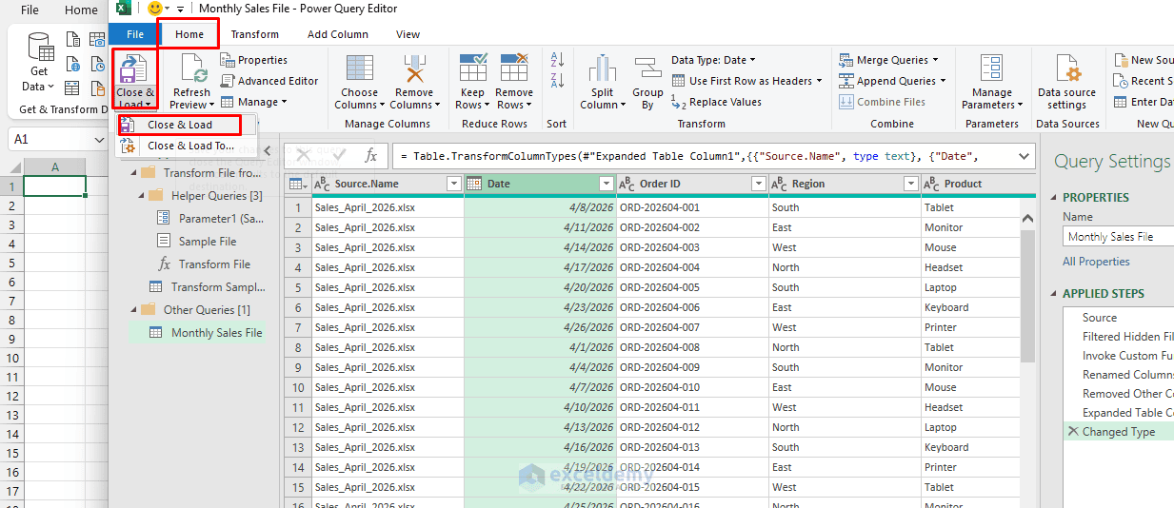Switch to the View tab
Screen dimensions: 1174x508
(408, 34)
